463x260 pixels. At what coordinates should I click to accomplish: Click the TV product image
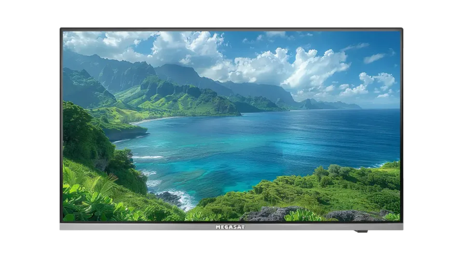[231, 130]
